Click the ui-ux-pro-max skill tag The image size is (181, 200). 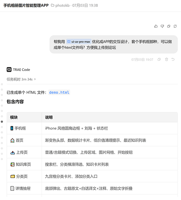79,42
